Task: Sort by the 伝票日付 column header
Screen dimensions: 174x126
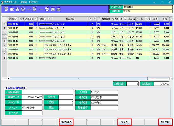Action: pyautogui.click(x=13, y=19)
